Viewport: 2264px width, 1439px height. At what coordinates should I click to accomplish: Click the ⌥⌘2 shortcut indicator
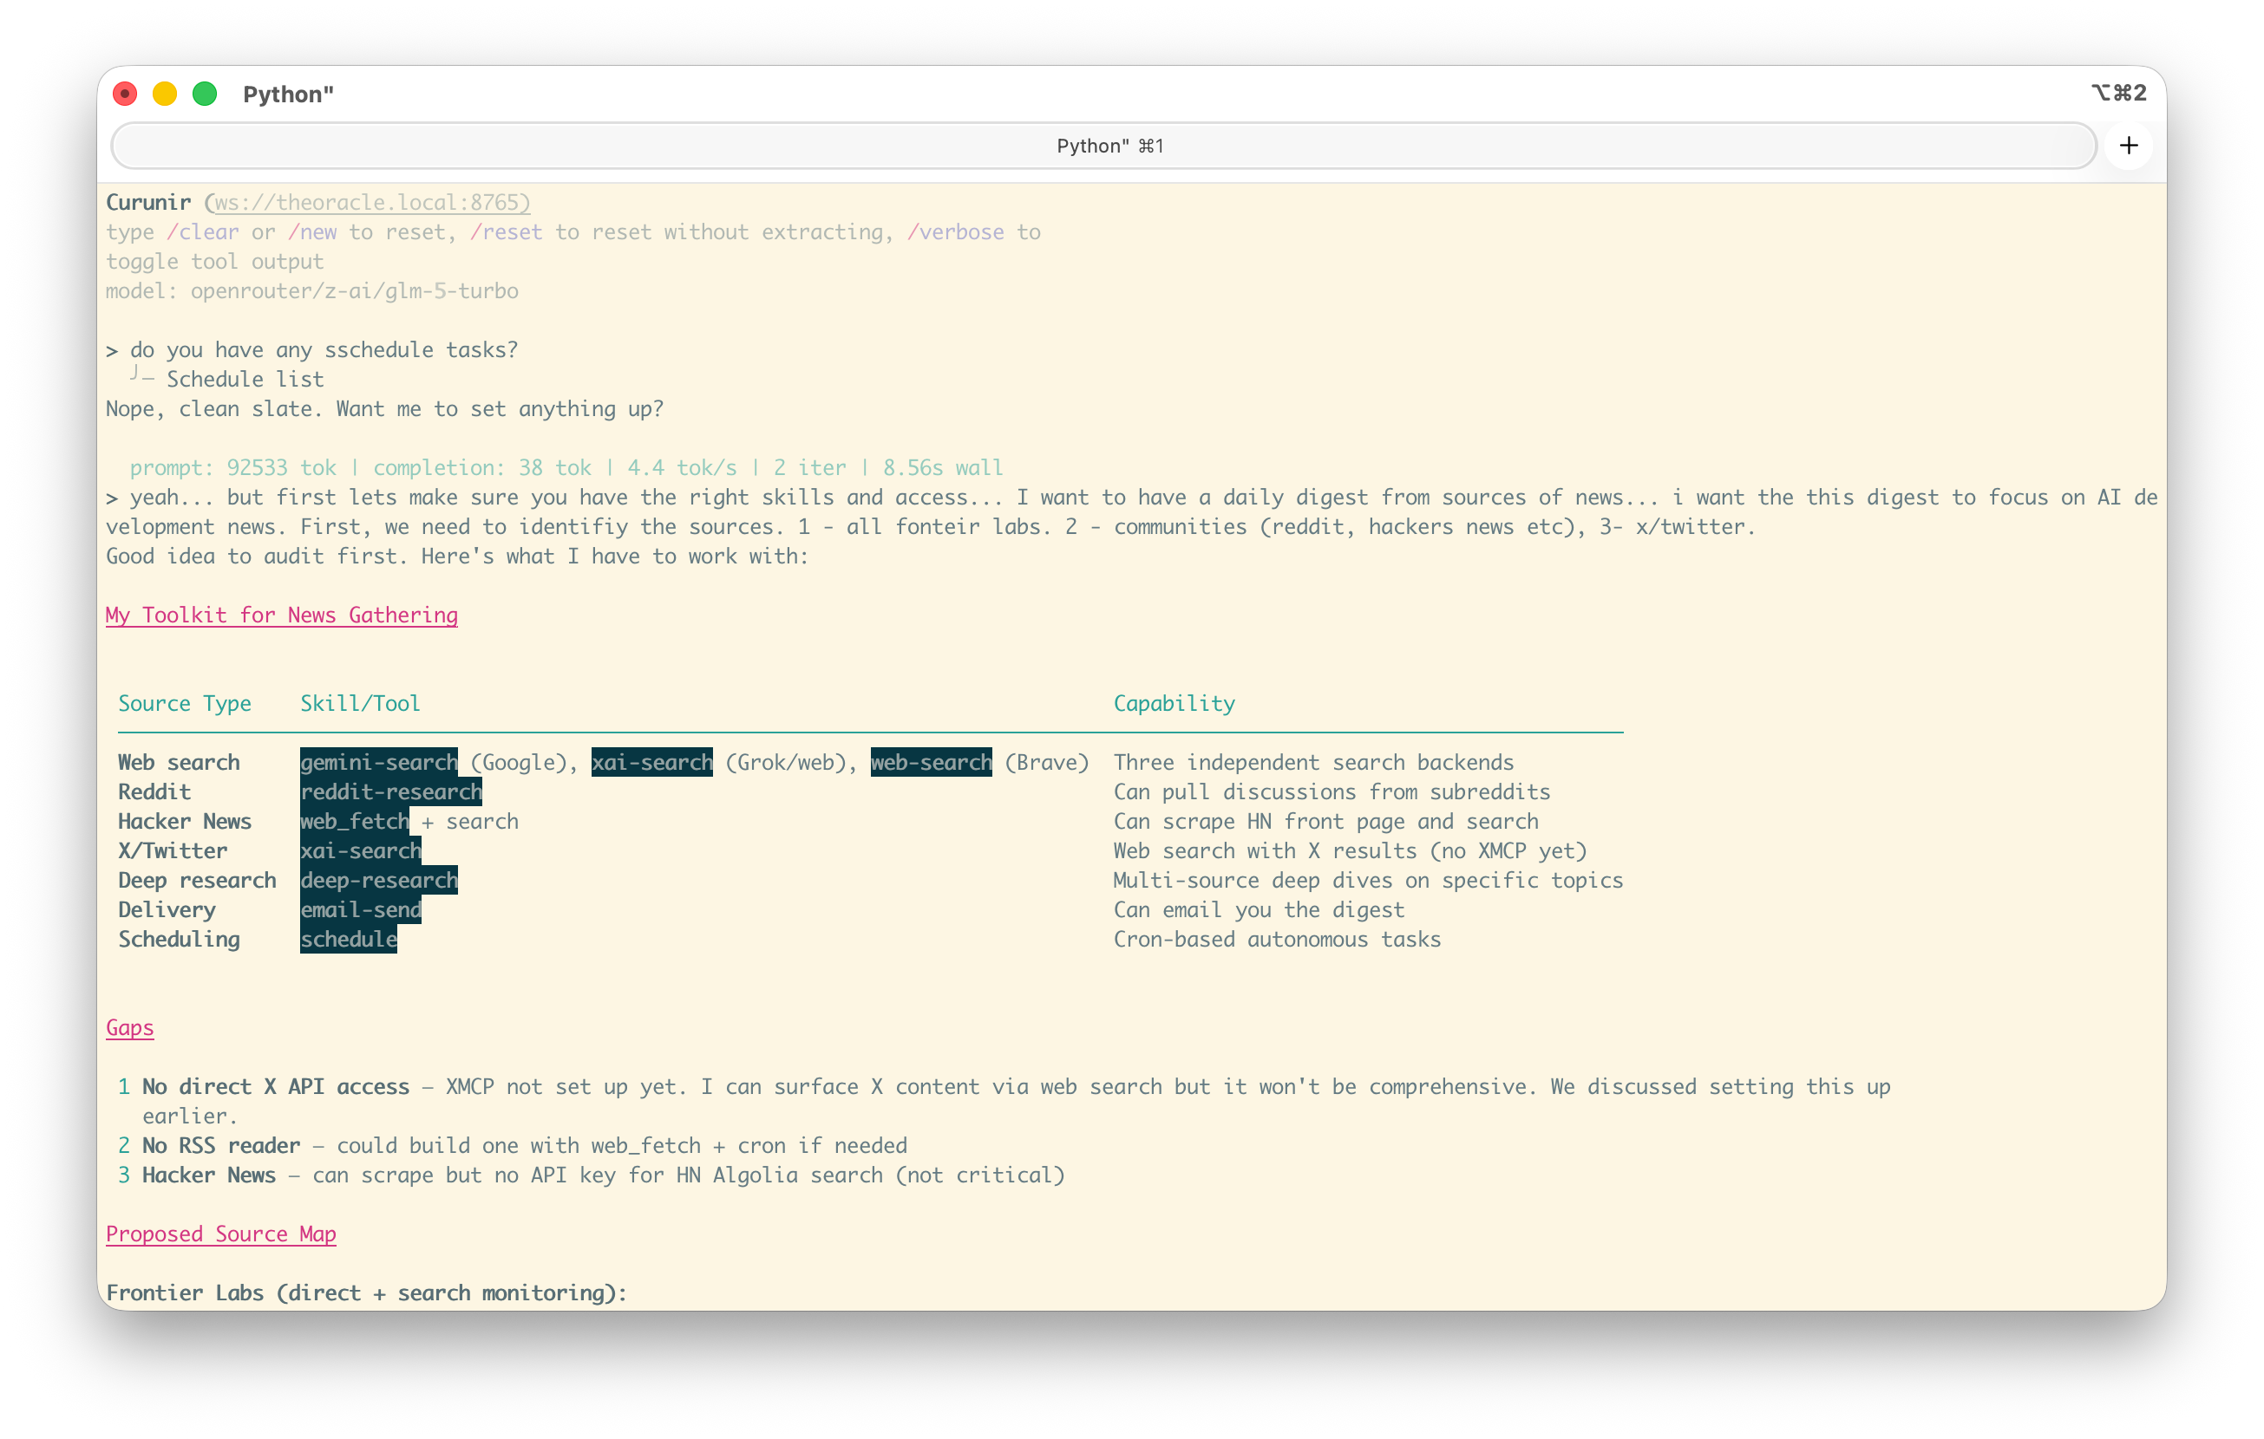point(2120,93)
